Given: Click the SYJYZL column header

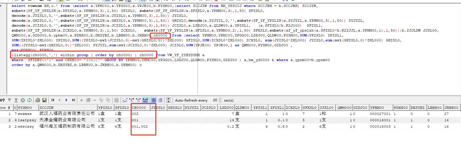Looking at the screenshot, I should (192, 107).
